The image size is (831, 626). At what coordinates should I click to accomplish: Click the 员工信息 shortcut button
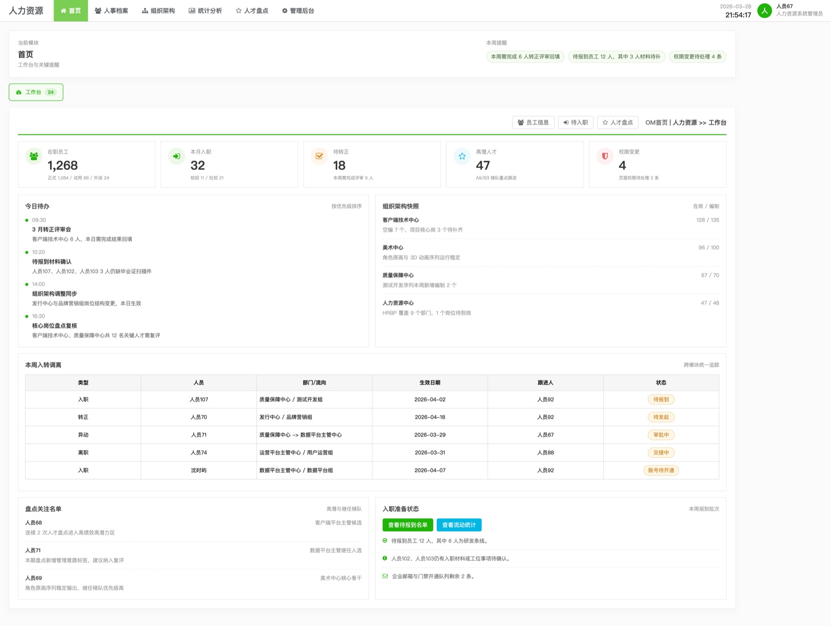click(x=533, y=122)
